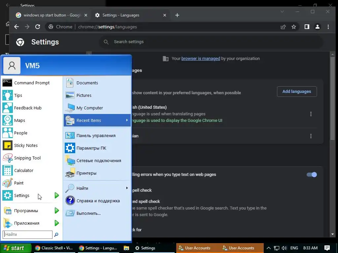Open Chrome three-dot main menu

328,27
